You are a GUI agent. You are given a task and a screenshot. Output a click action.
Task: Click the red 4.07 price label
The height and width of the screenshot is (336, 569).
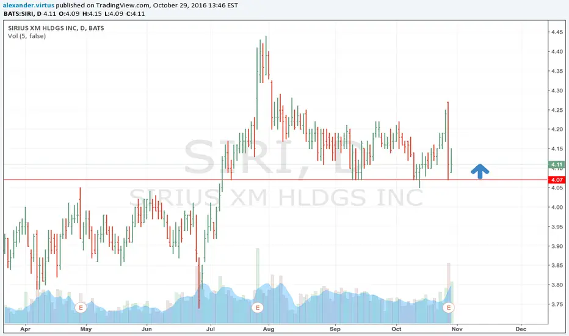click(x=557, y=180)
